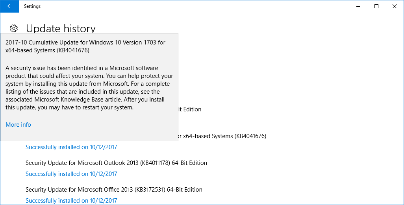
Task: Select Security Update for Microsoft Office 2013 entry
Action: coord(114,190)
